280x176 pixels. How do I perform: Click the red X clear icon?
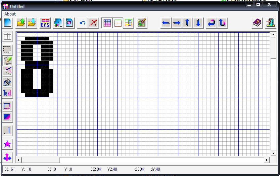pyautogui.click(x=93, y=23)
